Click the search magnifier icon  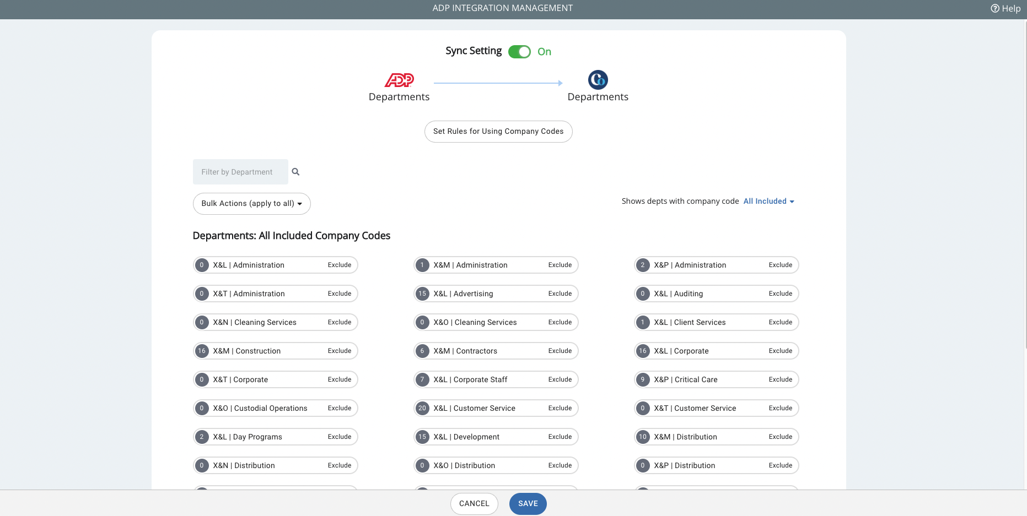point(295,172)
